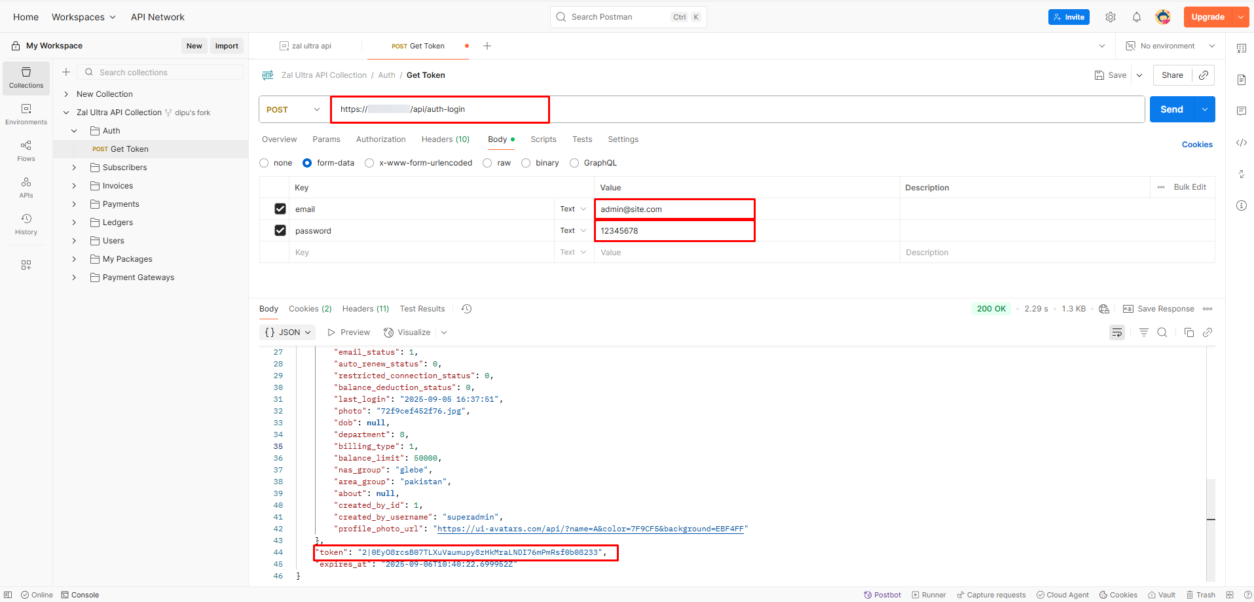Viewport: 1254px width, 602px height.
Task: Open the documentation icon in right sidebar
Action: pos(1242,80)
